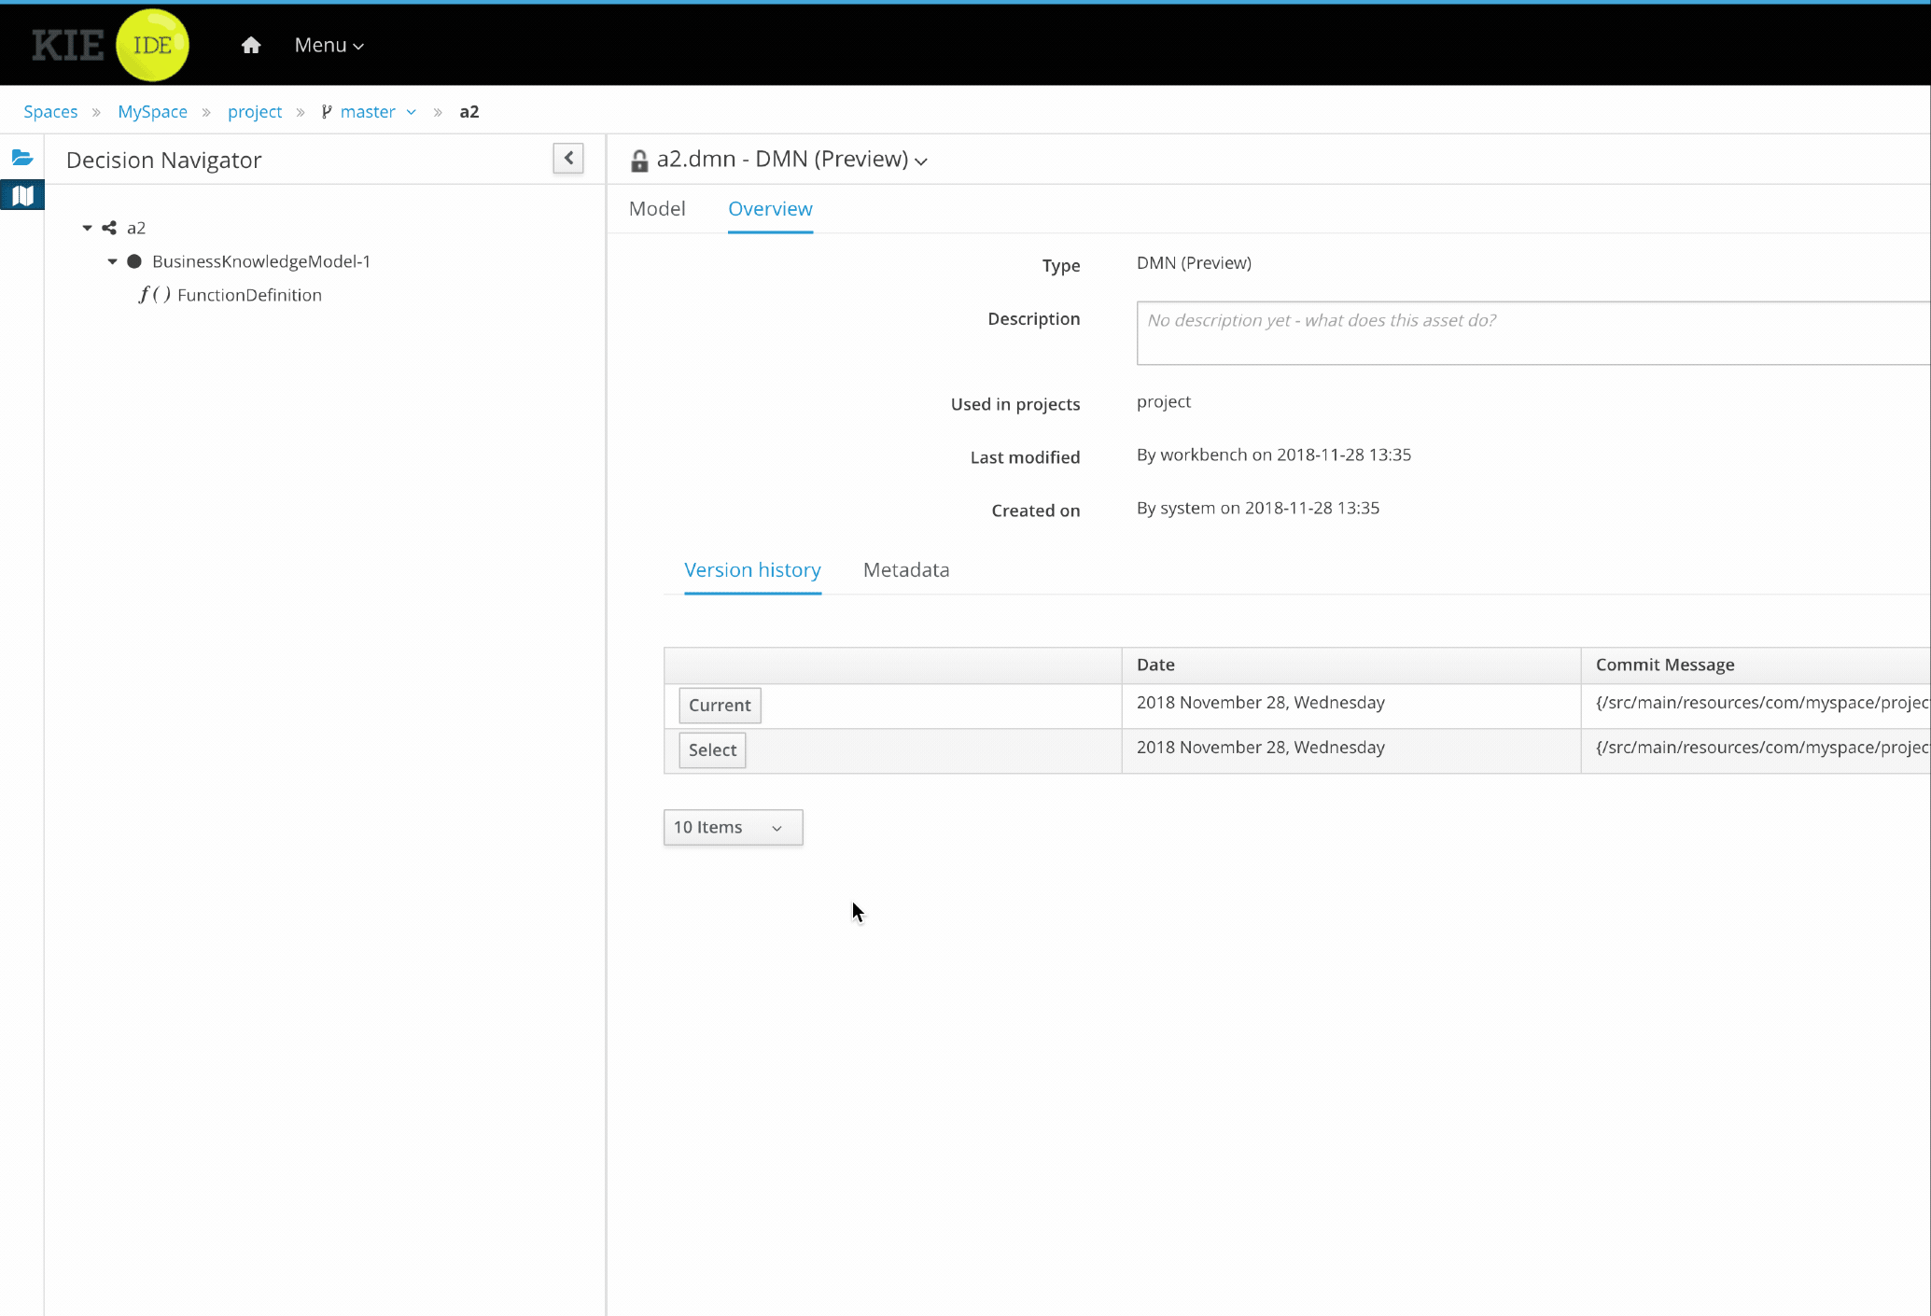Collapse the Decision Navigator panel arrow

tap(567, 159)
